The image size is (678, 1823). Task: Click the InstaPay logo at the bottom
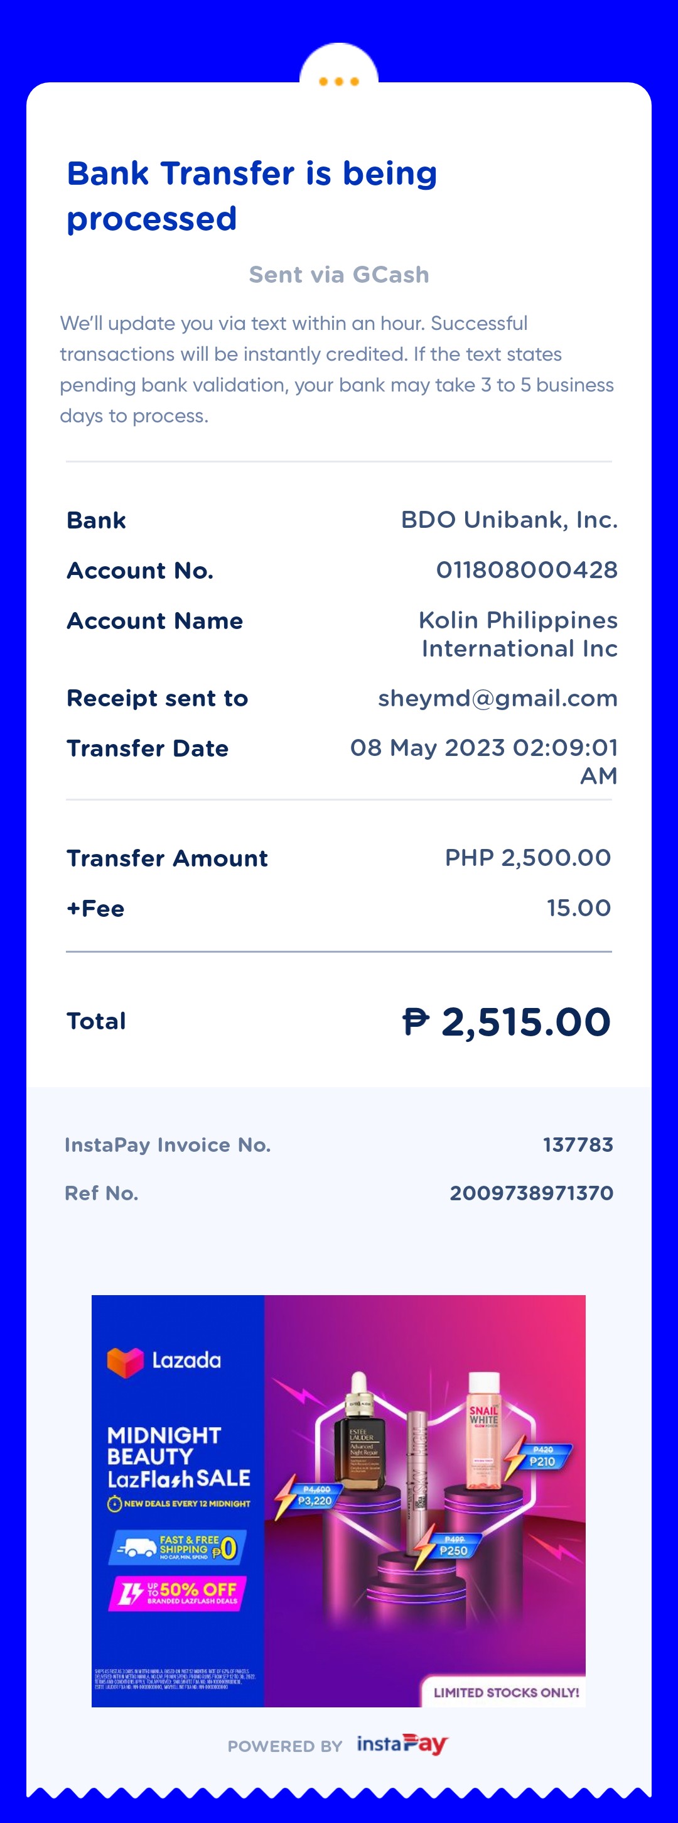pos(402,1744)
